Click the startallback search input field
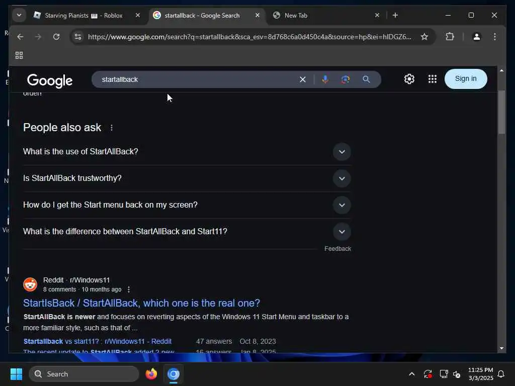This screenshot has width=515, height=386. [197, 79]
